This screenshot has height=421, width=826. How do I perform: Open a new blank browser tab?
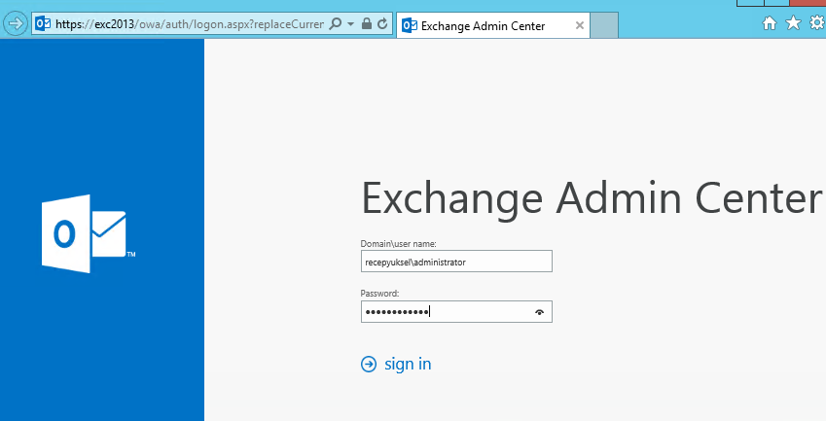(604, 26)
